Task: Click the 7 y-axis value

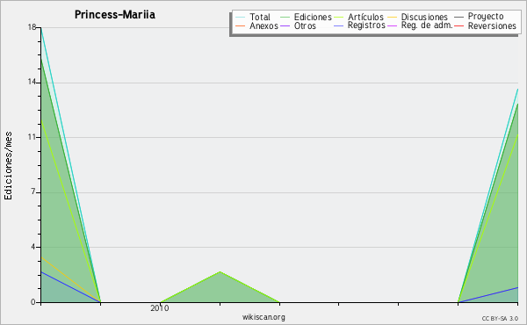Action: 33,191
